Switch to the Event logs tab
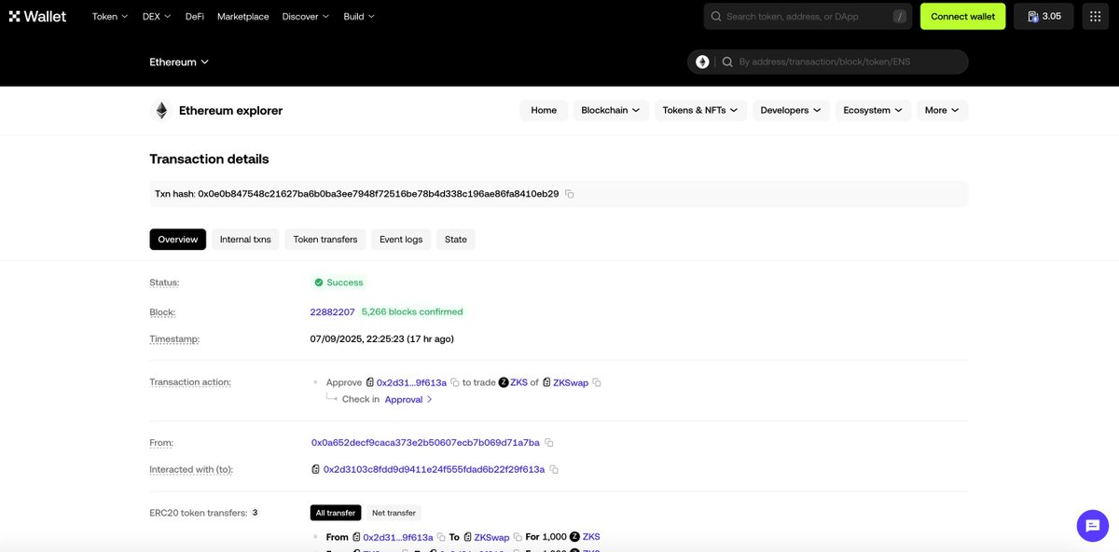1119x552 pixels. click(401, 240)
